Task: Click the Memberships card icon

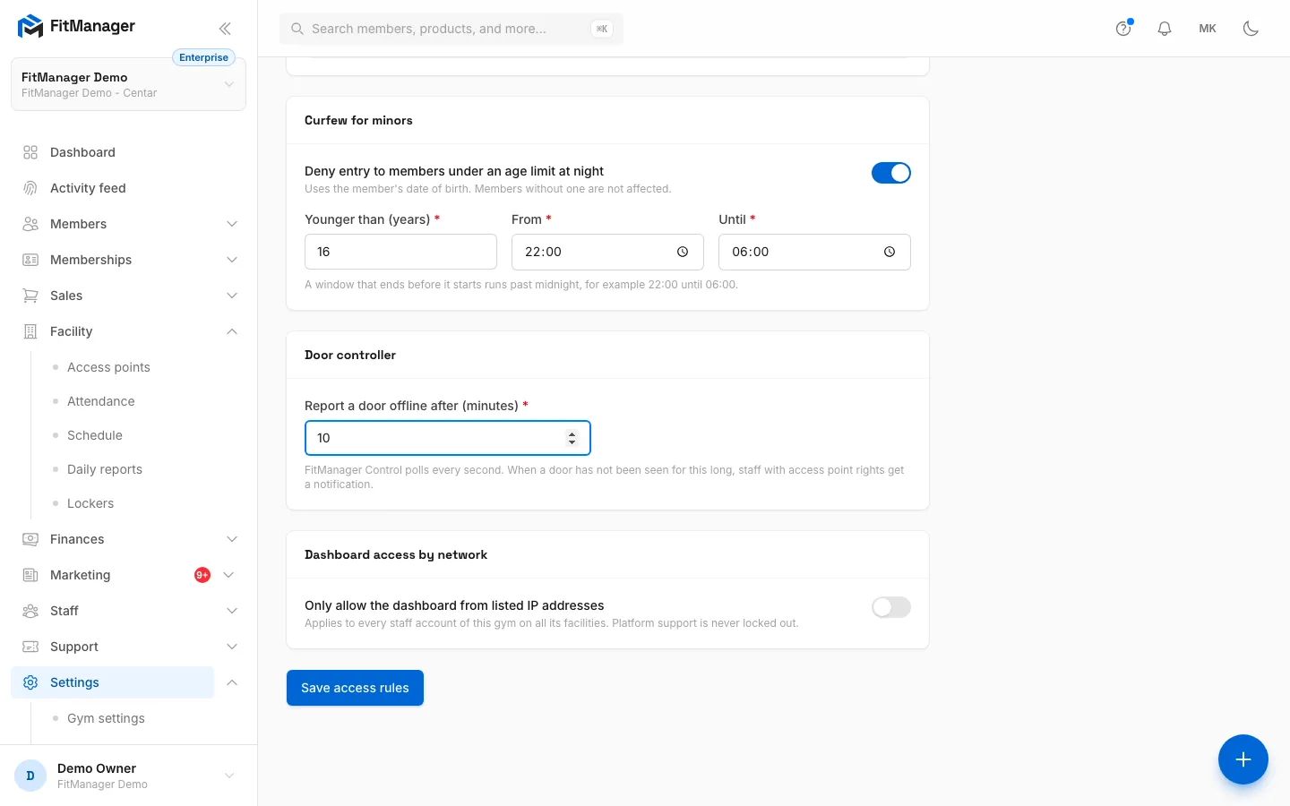Action: tap(30, 260)
